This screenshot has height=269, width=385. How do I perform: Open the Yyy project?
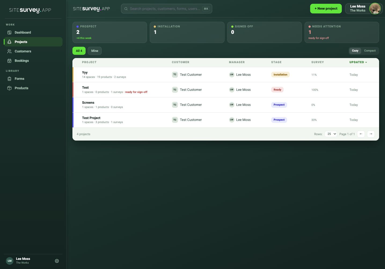[85, 73]
